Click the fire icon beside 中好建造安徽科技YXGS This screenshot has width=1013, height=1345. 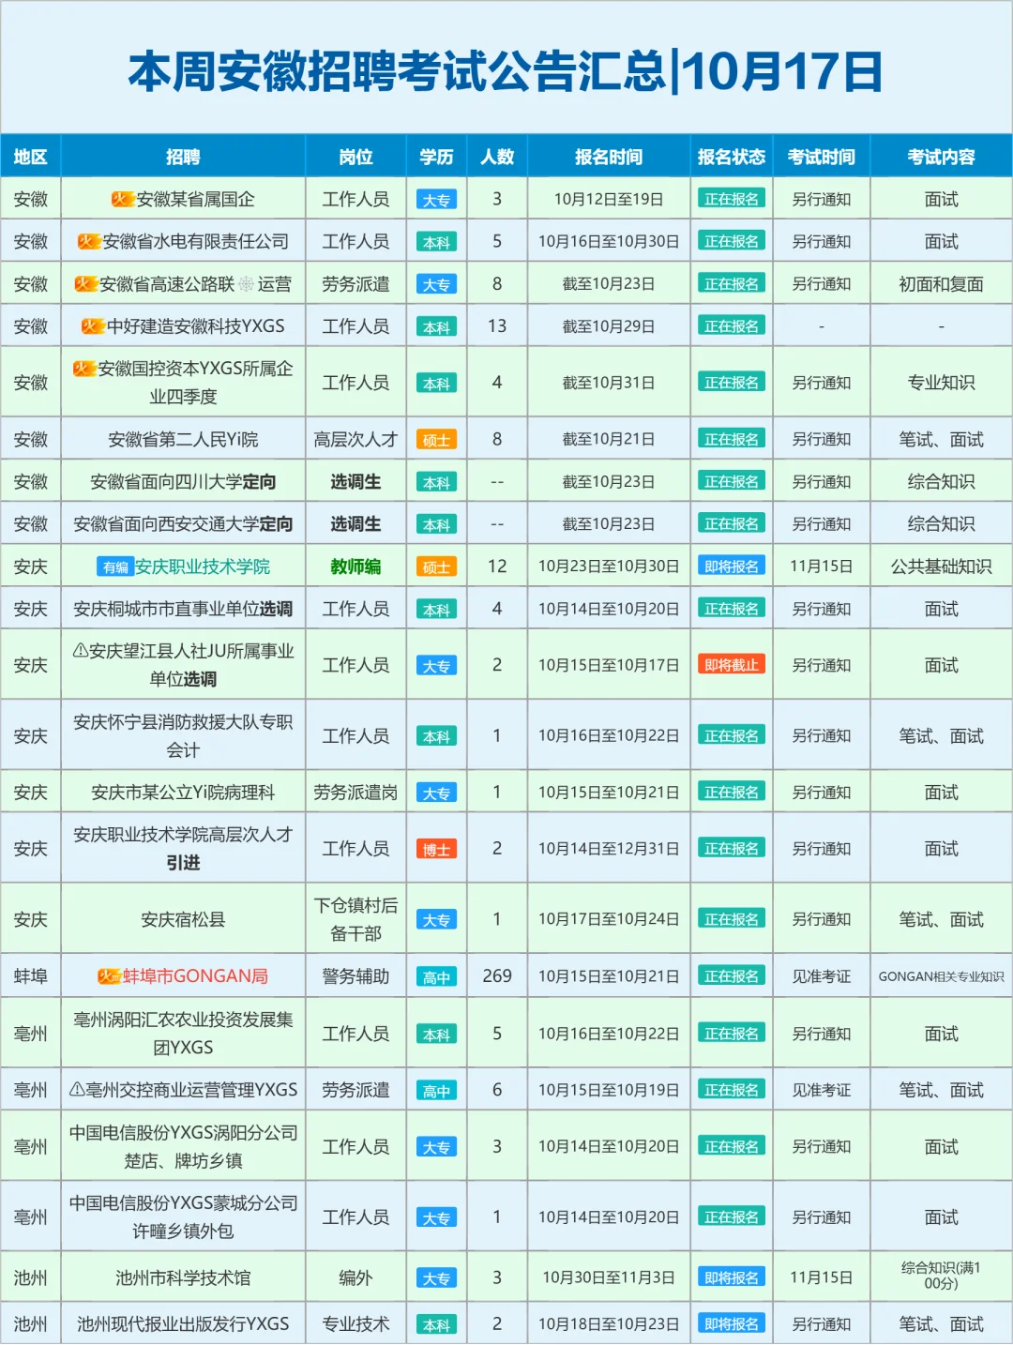click(93, 325)
